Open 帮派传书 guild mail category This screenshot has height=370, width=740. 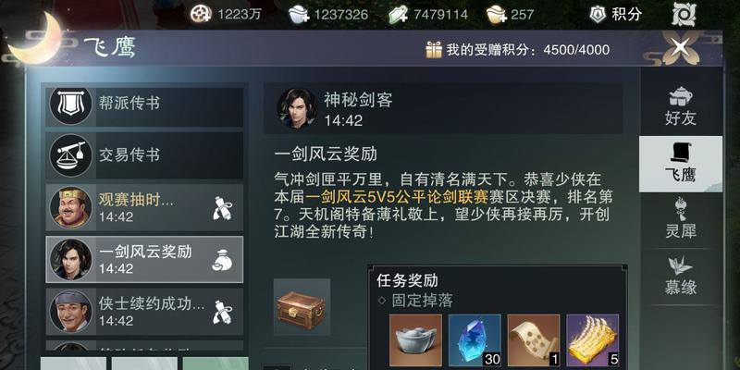[x=144, y=105]
